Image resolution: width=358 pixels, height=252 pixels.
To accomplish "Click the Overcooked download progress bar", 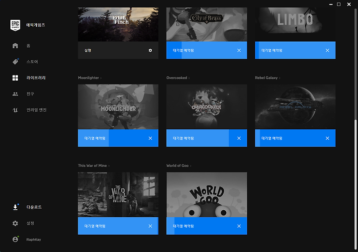I will tap(207, 138).
